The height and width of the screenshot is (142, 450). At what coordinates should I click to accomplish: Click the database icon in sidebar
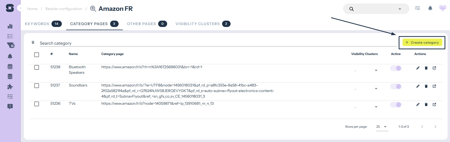coord(10,76)
